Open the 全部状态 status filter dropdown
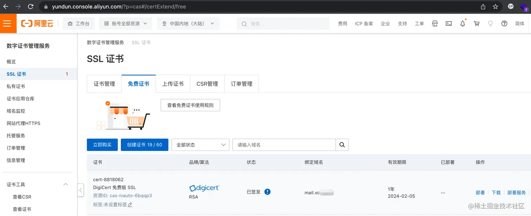This screenshot has height=216, width=531. click(200, 145)
